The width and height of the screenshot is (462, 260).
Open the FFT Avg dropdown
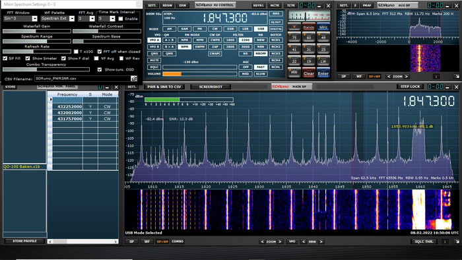coord(92,18)
